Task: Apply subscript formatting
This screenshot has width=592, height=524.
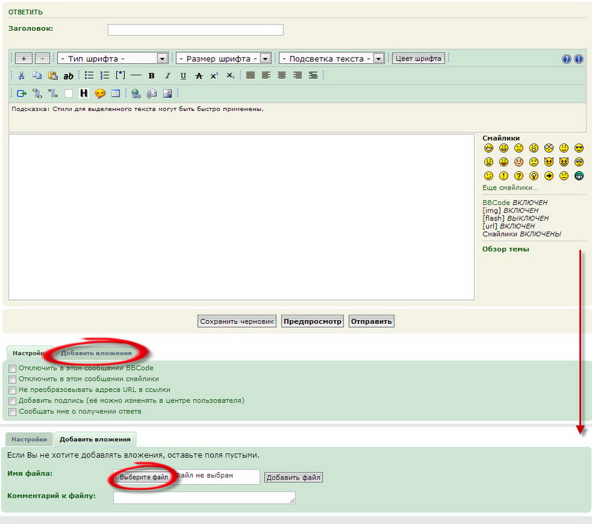Action: 230,76
